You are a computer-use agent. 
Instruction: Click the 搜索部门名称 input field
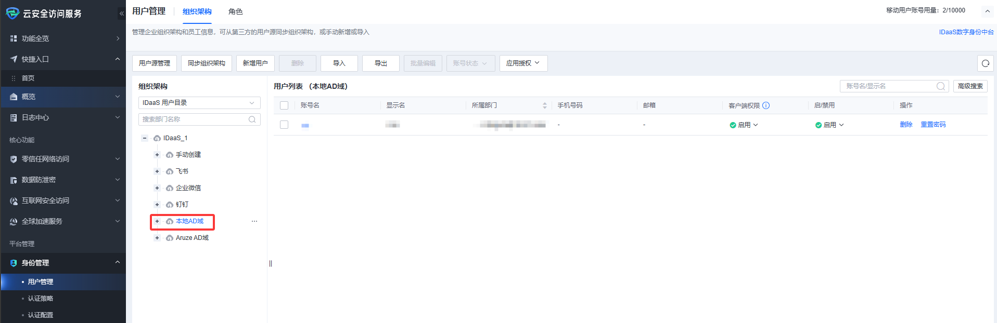coord(193,119)
